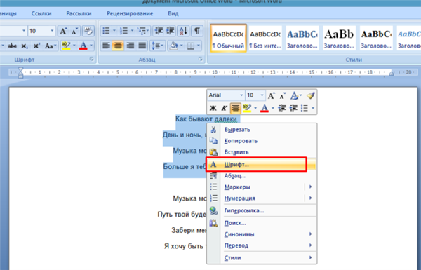Open the Шрифт... dialog from context menu
Viewport: 421px width, 270px height.
click(x=262, y=165)
